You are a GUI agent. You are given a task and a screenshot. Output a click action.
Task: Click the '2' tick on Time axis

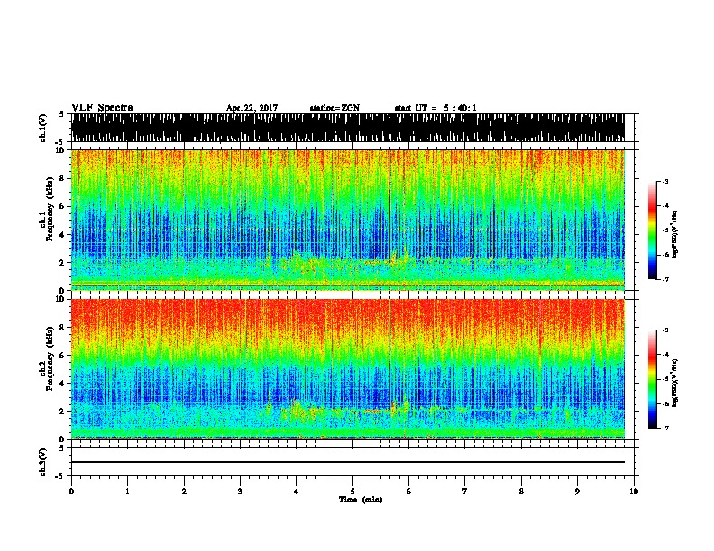184,492
